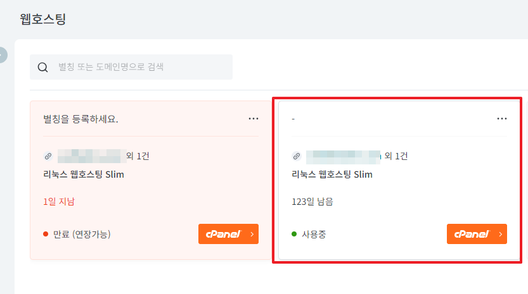
Task: Click "외 1건" on the active card
Action: (396, 156)
